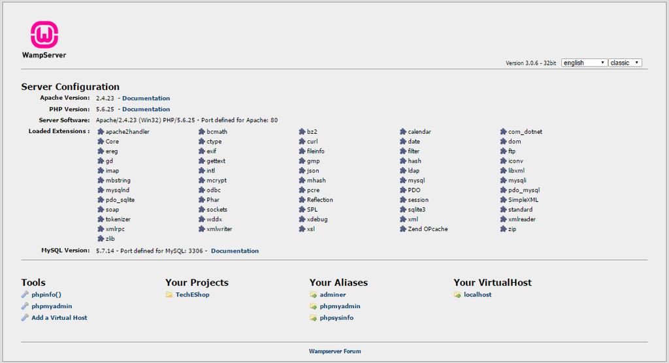The image size is (669, 363).
Task: Click the wrench icon beside phpinfo()
Action: pyautogui.click(x=25, y=294)
